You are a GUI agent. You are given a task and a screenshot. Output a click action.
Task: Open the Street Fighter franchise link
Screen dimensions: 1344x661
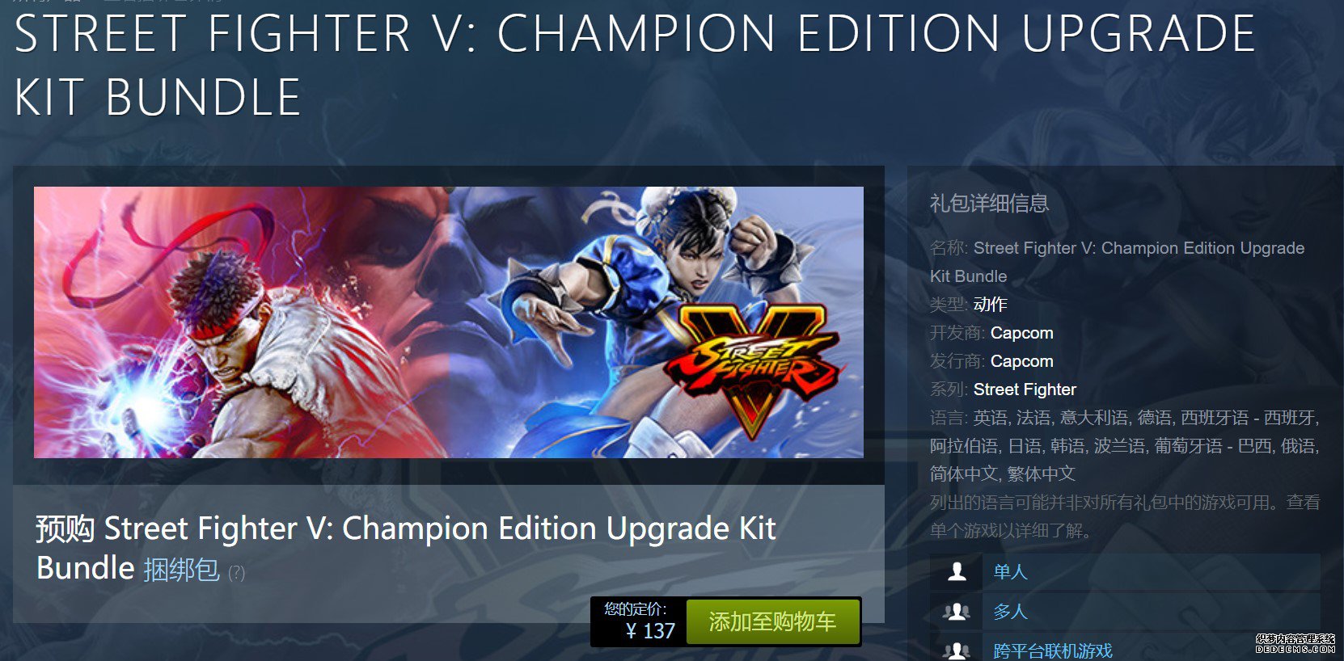point(1025,389)
